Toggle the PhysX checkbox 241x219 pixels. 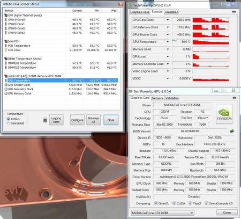tap(190, 203)
